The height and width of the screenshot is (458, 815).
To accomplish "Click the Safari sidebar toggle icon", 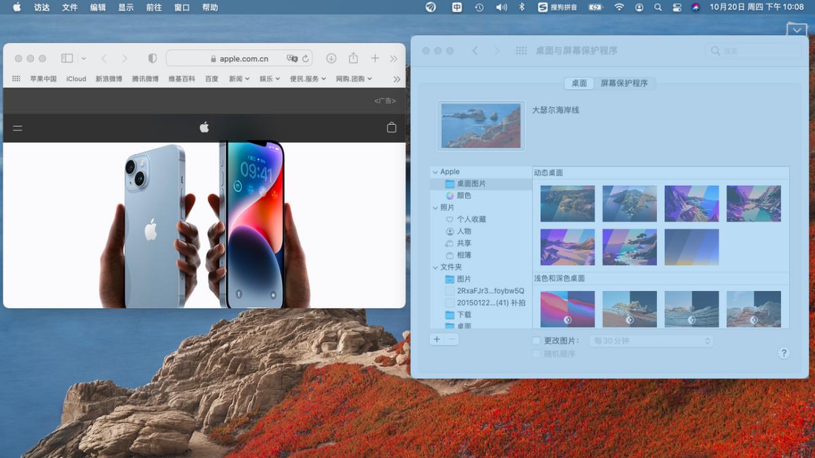I will [67, 58].
